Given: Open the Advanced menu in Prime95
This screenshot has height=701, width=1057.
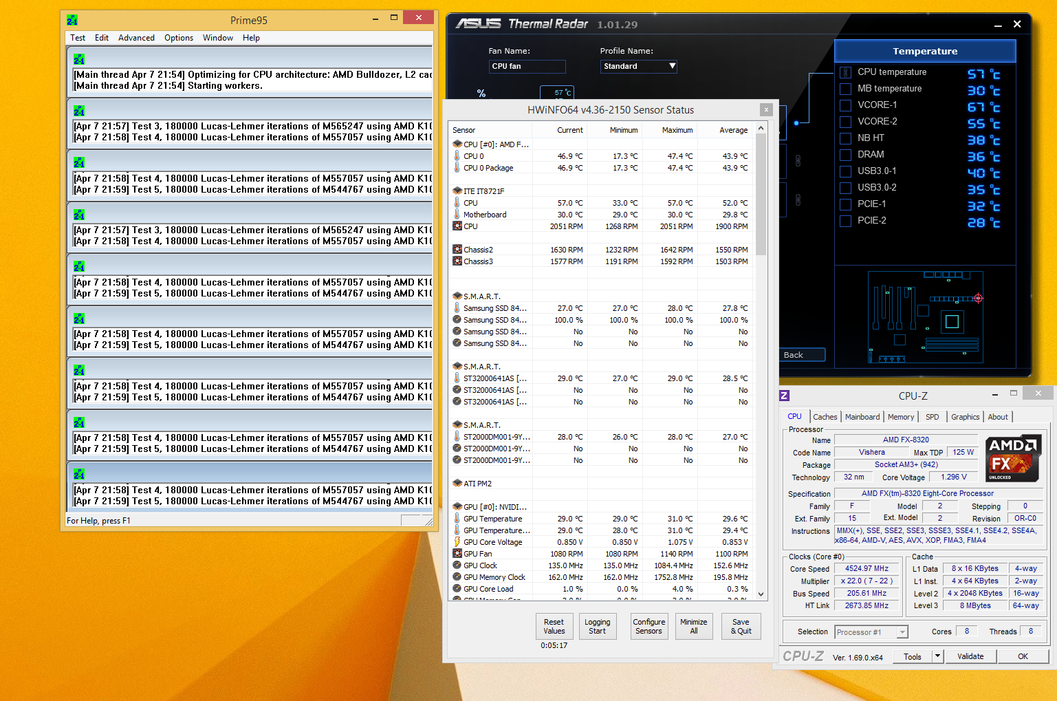Looking at the screenshot, I should click(x=136, y=38).
